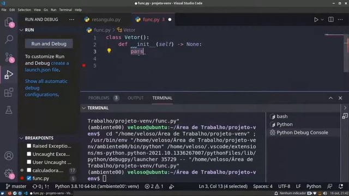The image size is (349, 196).
Task: Open the LF end-of-line selector
Action: (298, 186)
